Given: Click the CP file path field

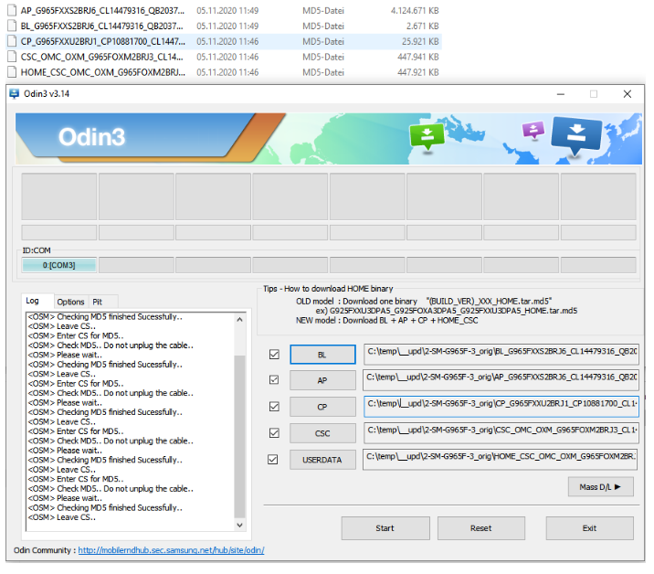Looking at the screenshot, I should [501, 406].
